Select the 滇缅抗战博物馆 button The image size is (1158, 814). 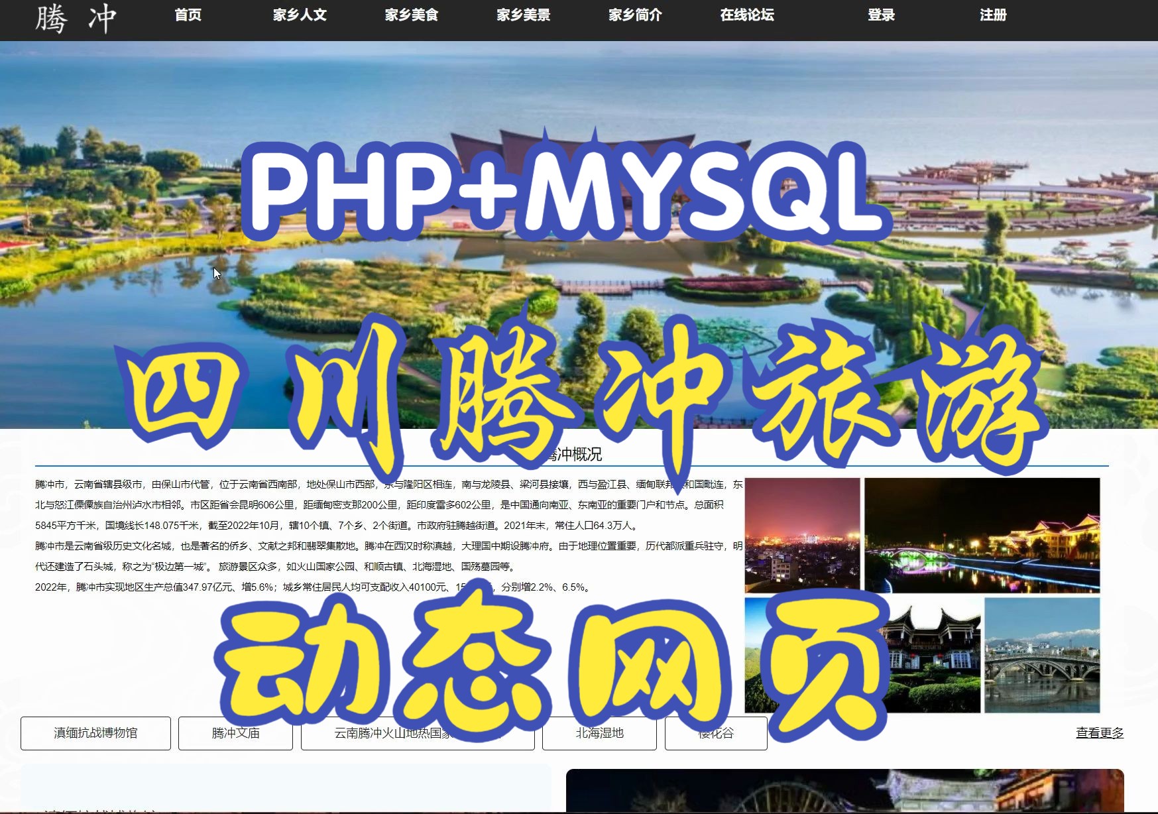pyautogui.click(x=95, y=733)
